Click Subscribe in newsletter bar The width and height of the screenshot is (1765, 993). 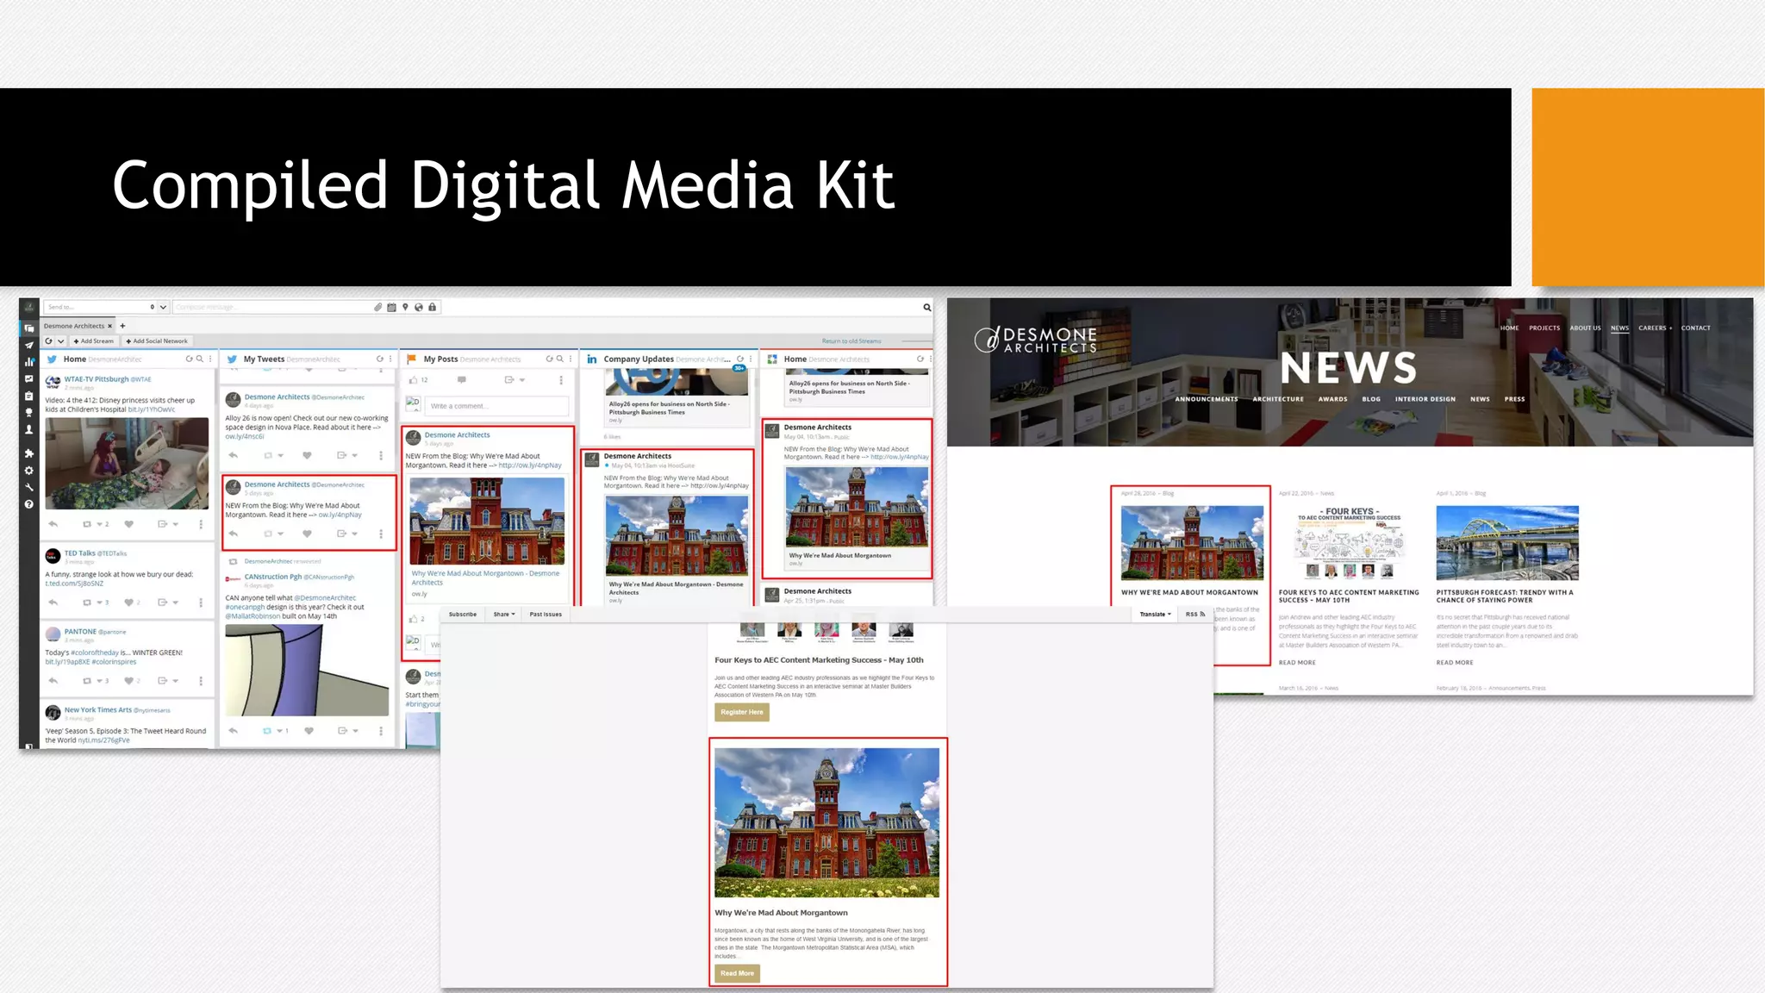pos(463,615)
